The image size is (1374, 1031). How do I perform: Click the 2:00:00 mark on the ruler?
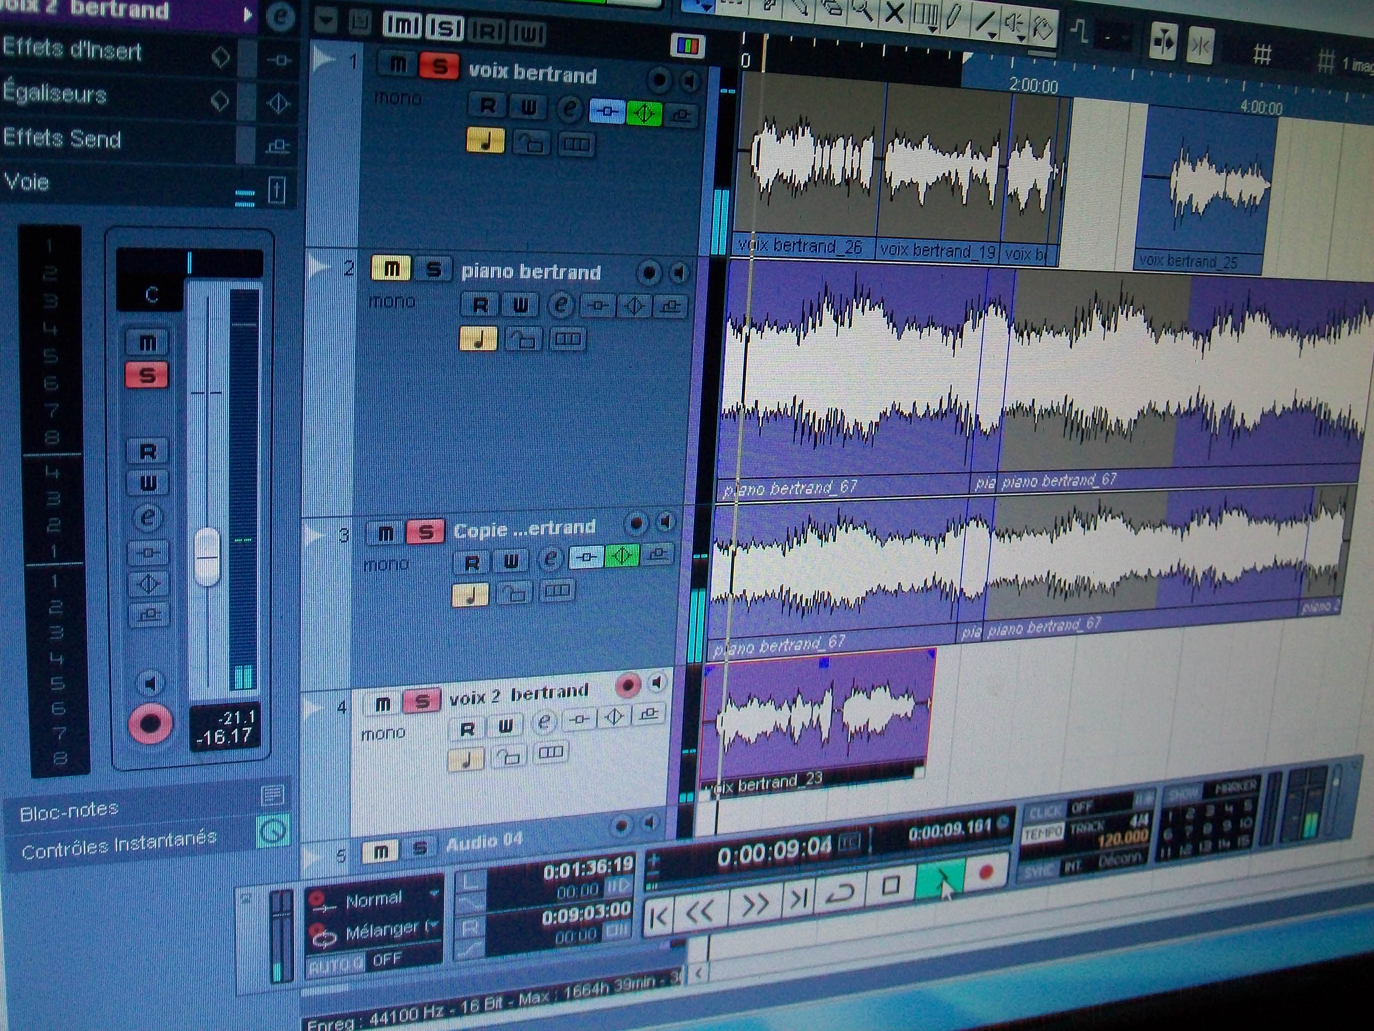[x=1033, y=85]
